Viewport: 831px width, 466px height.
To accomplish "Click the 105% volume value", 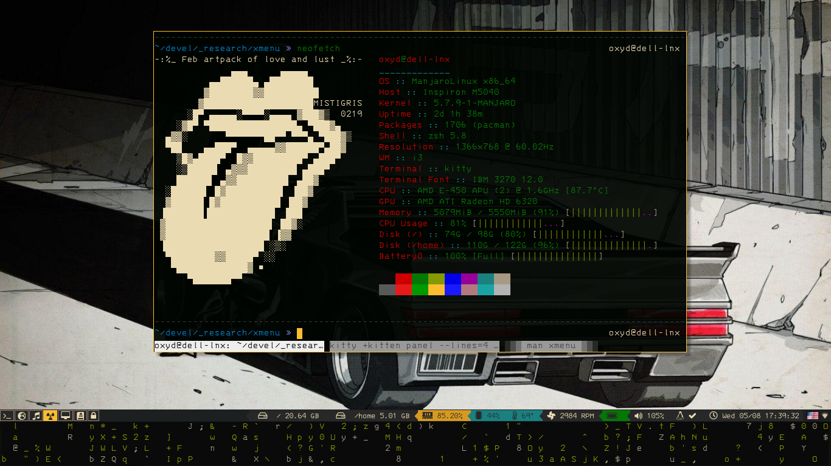I will pos(655,416).
